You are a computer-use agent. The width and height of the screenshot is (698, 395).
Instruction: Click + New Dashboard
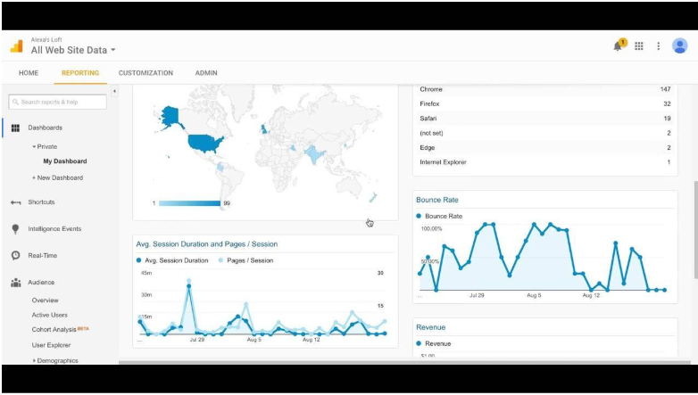tap(57, 178)
